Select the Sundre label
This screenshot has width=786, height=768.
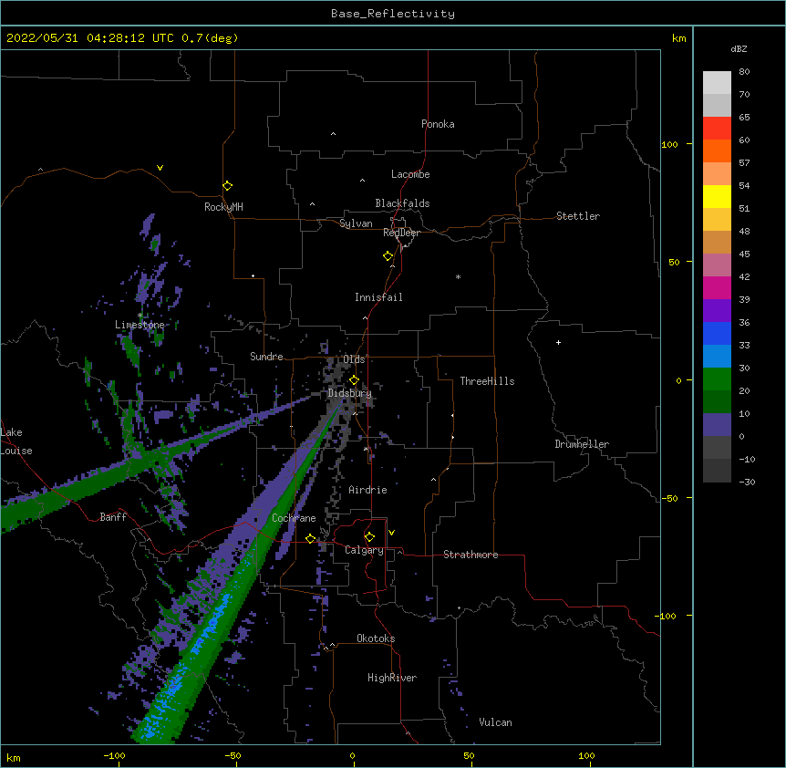pyautogui.click(x=266, y=357)
